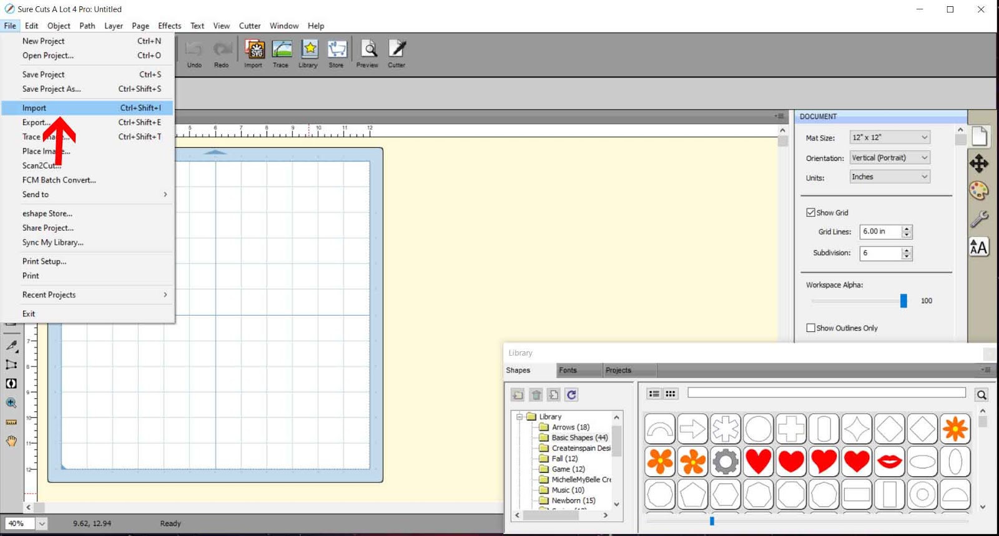Open the Position & Size arrows panel icon

click(x=979, y=163)
